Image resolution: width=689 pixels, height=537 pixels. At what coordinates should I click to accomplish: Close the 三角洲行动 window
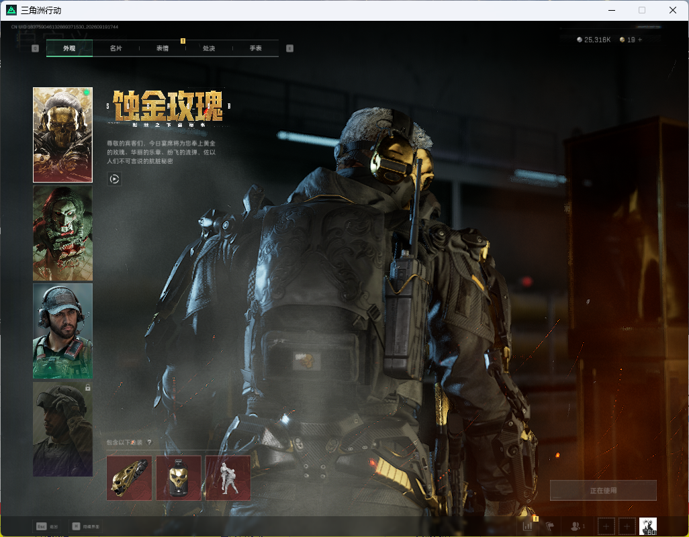click(x=673, y=10)
